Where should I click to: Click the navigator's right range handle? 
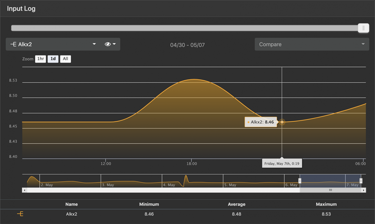(361, 181)
